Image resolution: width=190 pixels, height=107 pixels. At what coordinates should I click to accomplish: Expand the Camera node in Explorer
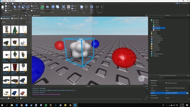click(x=152, y=22)
